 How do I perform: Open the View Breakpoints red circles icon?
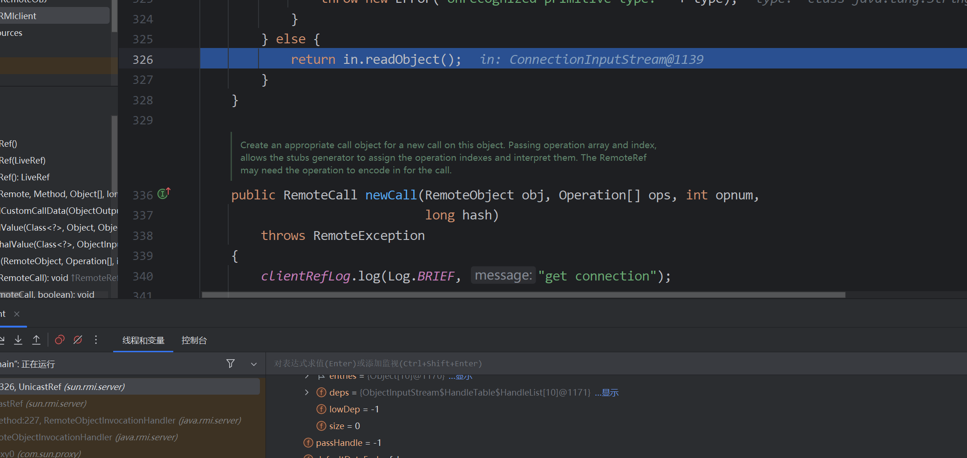click(60, 340)
